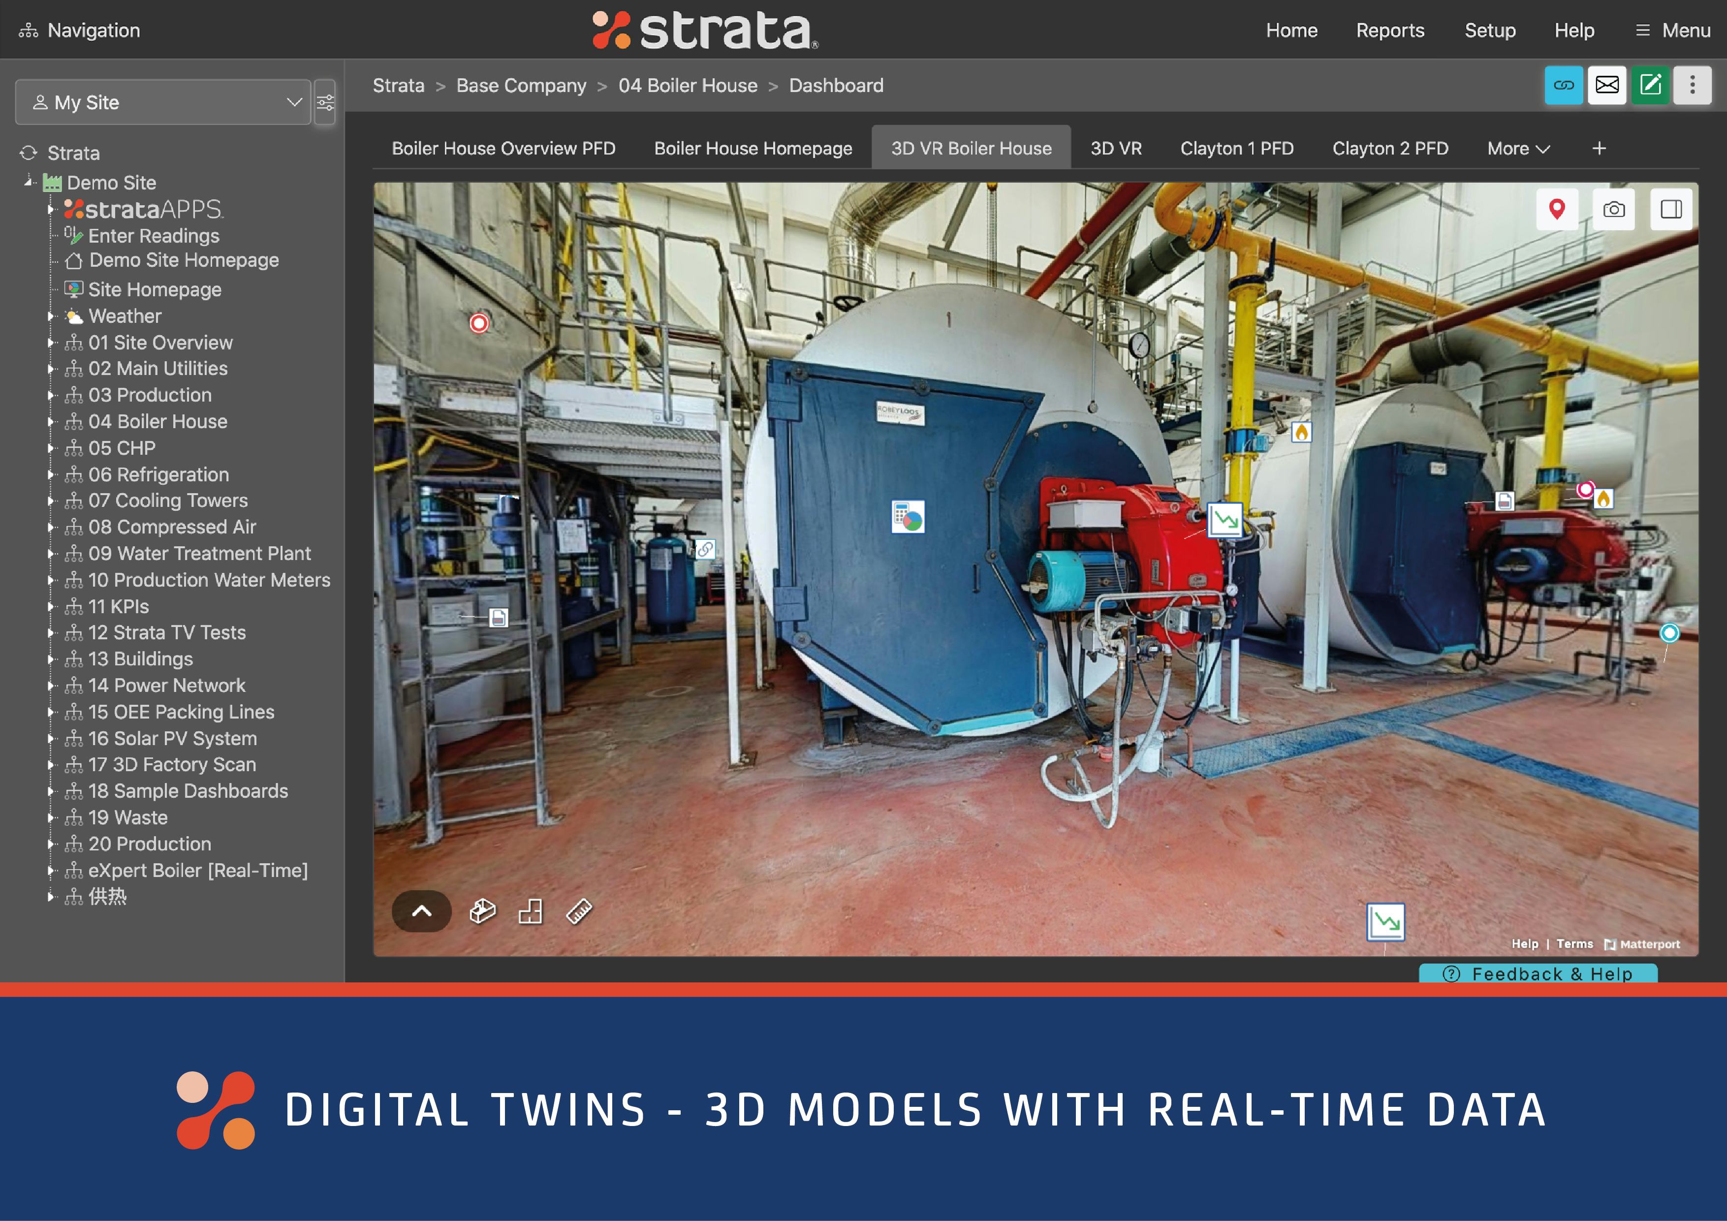Open the Clayton 2 PFD tab
The width and height of the screenshot is (1727, 1221).
[1390, 148]
